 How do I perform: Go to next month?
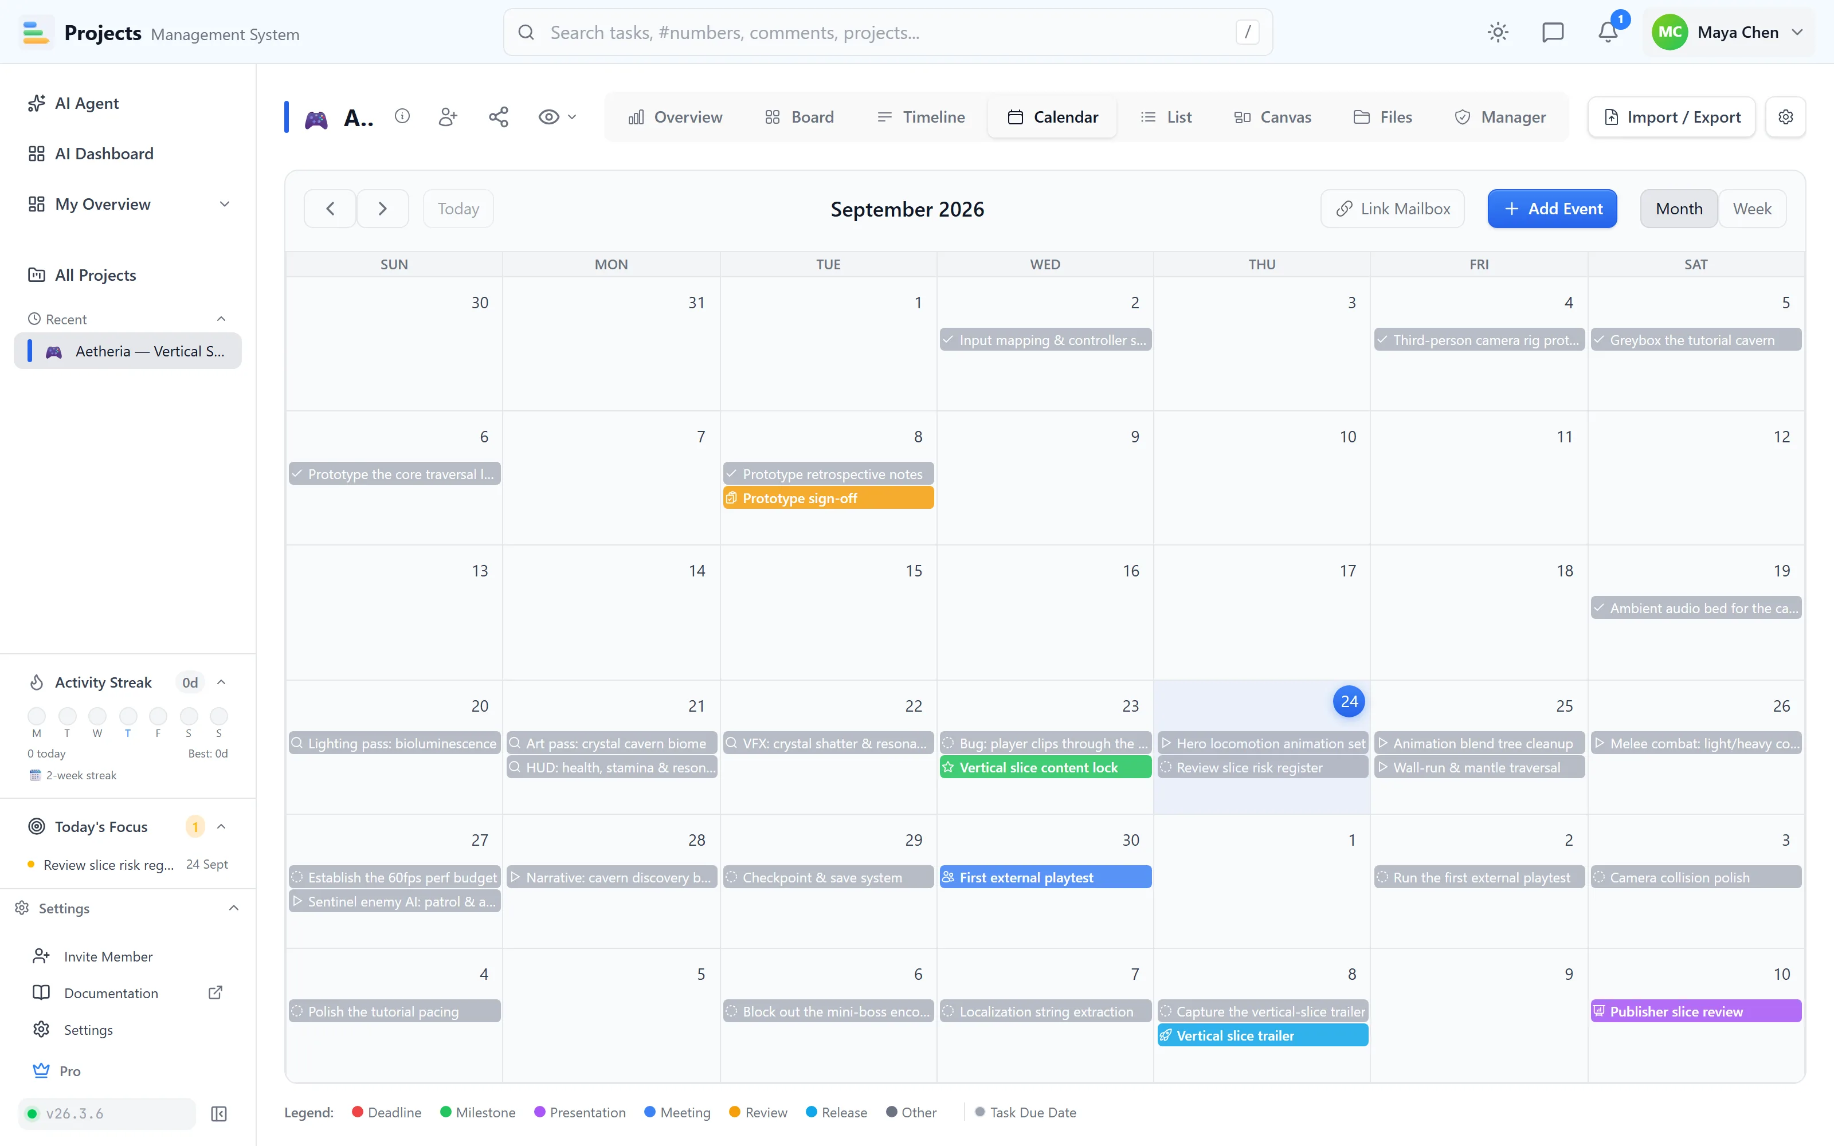(383, 209)
